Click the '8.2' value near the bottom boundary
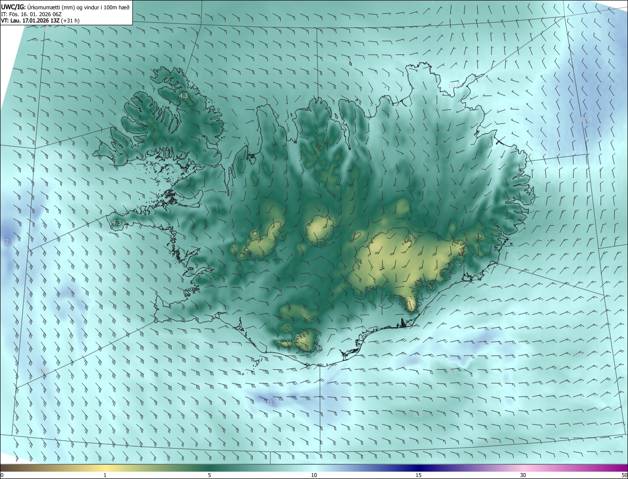Image resolution: width=628 pixels, height=479 pixels. point(493,442)
